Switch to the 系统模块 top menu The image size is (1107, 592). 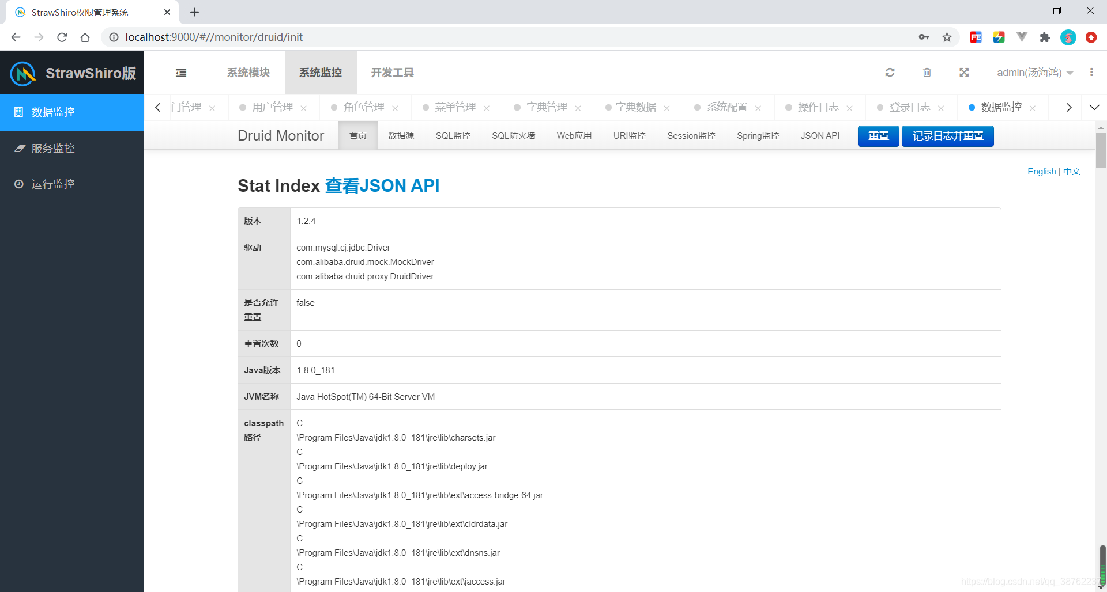248,73
